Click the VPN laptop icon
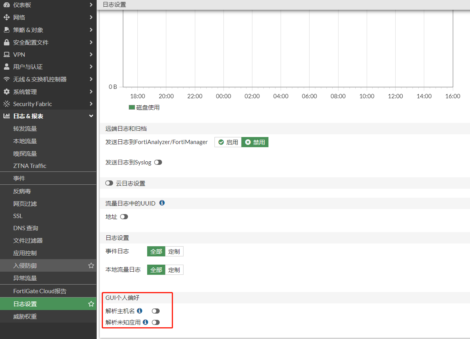The image size is (470, 339). pyautogui.click(x=6, y=54)
